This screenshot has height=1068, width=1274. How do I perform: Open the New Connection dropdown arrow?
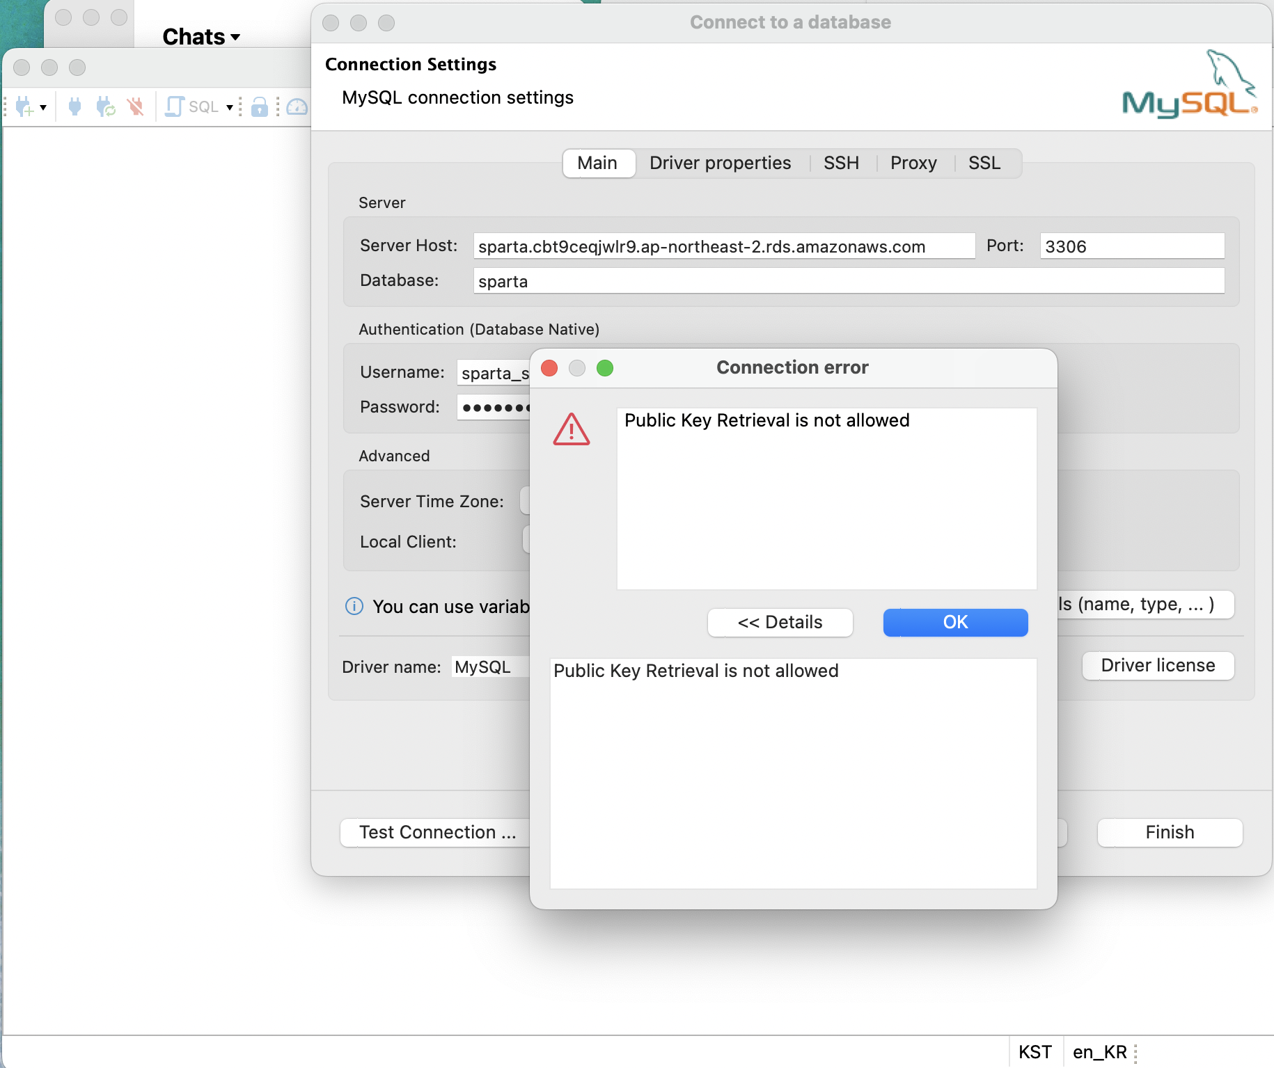(43, 107)
